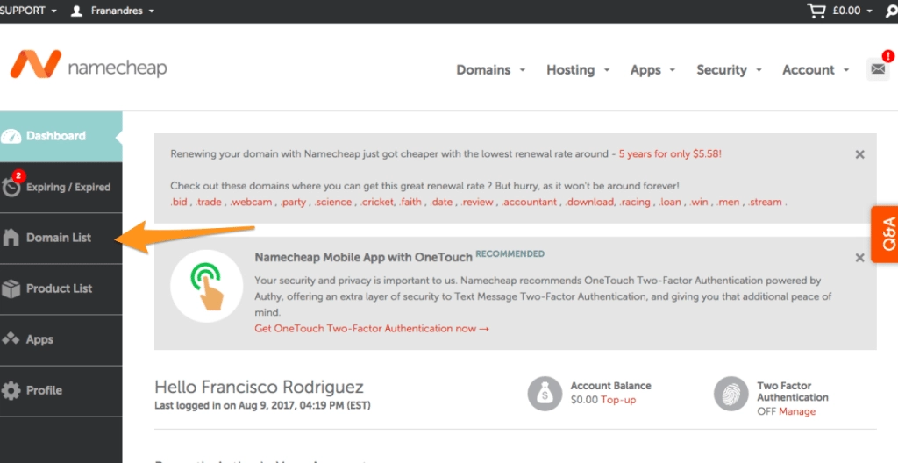The width and height of the screenshot is (898, 463).
Task: Open Product List in sidebar
Action: (x=61, y=288)
